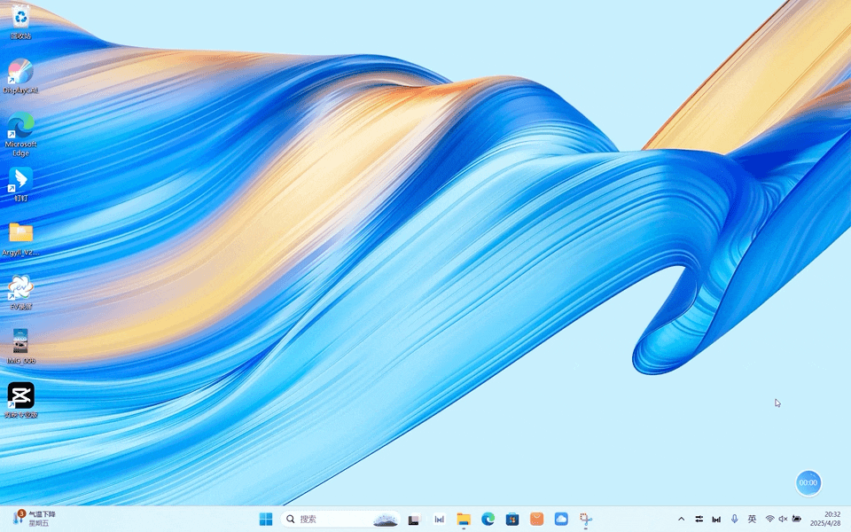Expand the hidden system tray icons chevron

(681, 519)
